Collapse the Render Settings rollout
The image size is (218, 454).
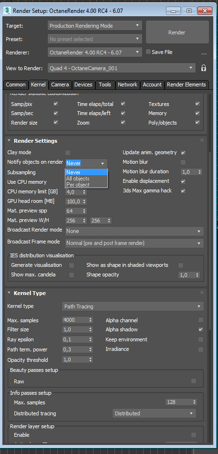click(x=9, y=141)
